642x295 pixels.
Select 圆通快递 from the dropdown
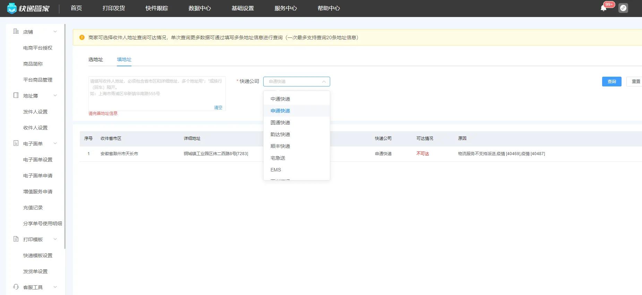[x=297, y=123]
